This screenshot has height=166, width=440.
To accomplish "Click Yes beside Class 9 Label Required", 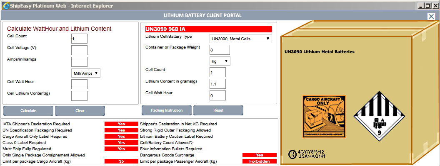I will (x=121, y=142).
